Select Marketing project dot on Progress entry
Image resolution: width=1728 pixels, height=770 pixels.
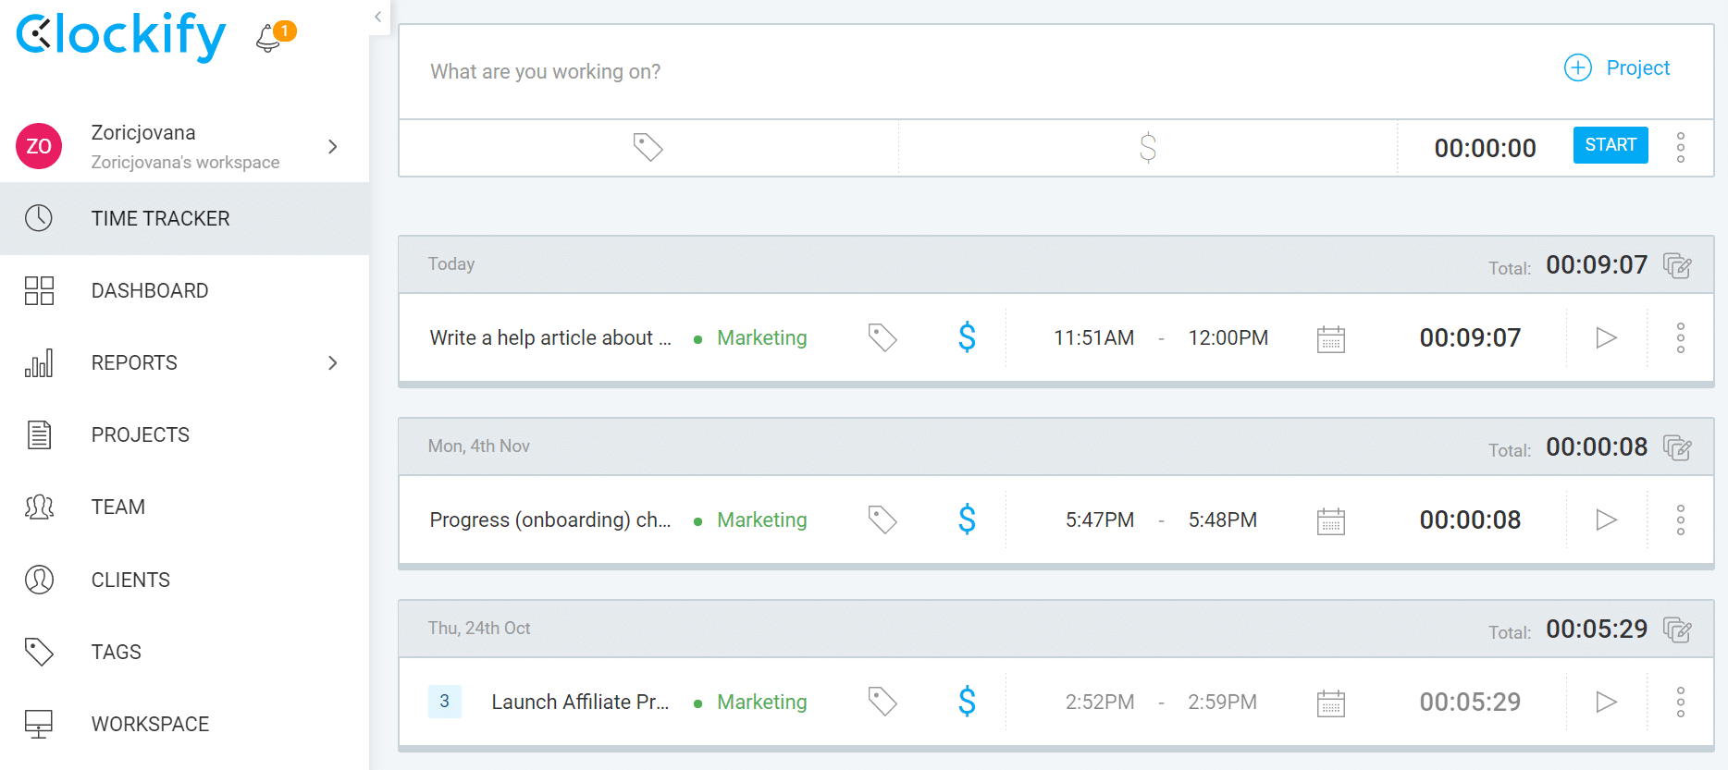pyautogui.click(x=698, y=521)
